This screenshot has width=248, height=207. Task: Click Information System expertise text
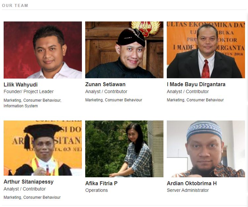coord(21,106)
